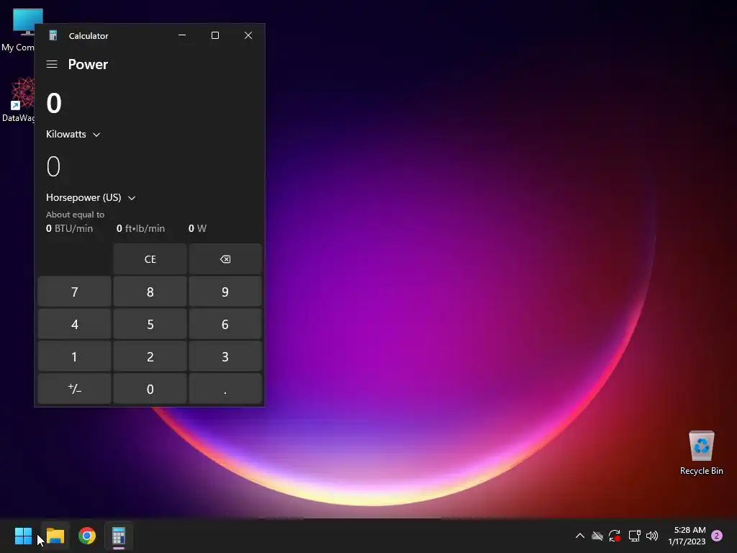Click calculator digit 5 button
The image size is (737, 553).
tap(150, 324)
